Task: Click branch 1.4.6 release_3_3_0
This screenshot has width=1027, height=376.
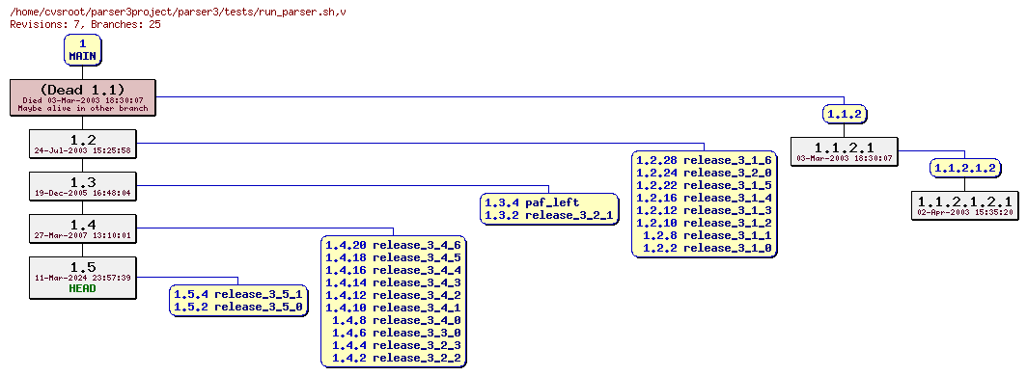Action: [397, 333]
